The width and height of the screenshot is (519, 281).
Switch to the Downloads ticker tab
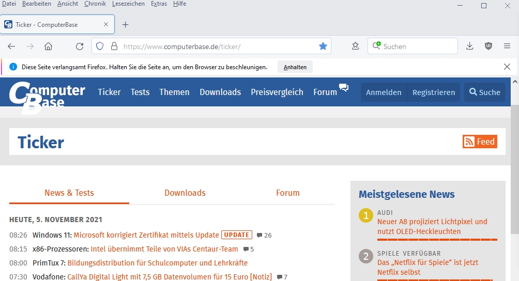coord(185,193)
